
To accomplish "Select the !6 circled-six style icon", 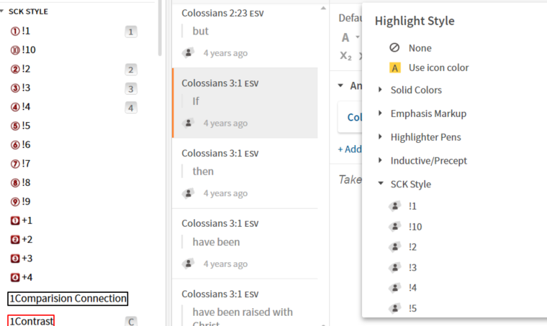I will click(x=15, y=145).
